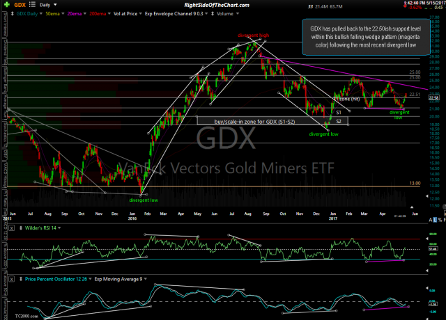Viewport: 446px width, 320px height.
Task: Click the red 'divergent high' label
Action: 254,35
